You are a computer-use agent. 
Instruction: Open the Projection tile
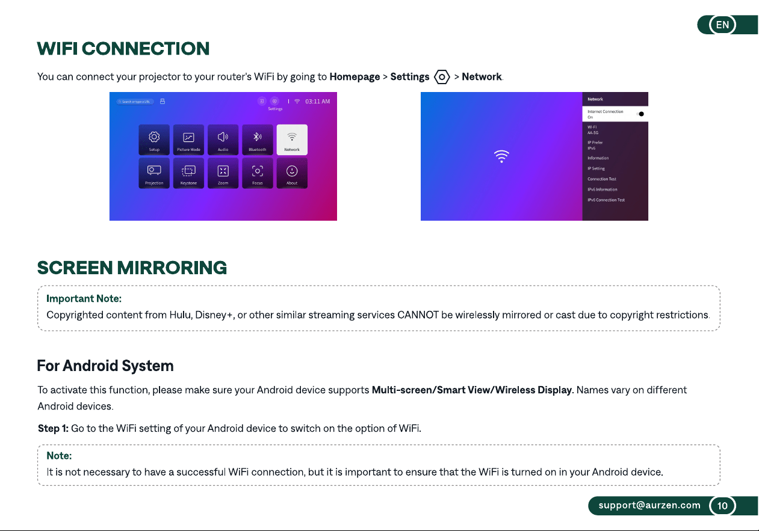(x=154, y=173)
